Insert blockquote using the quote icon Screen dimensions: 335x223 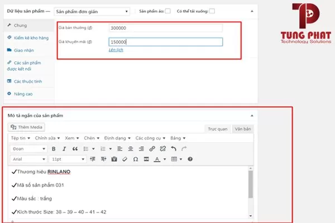75,149
